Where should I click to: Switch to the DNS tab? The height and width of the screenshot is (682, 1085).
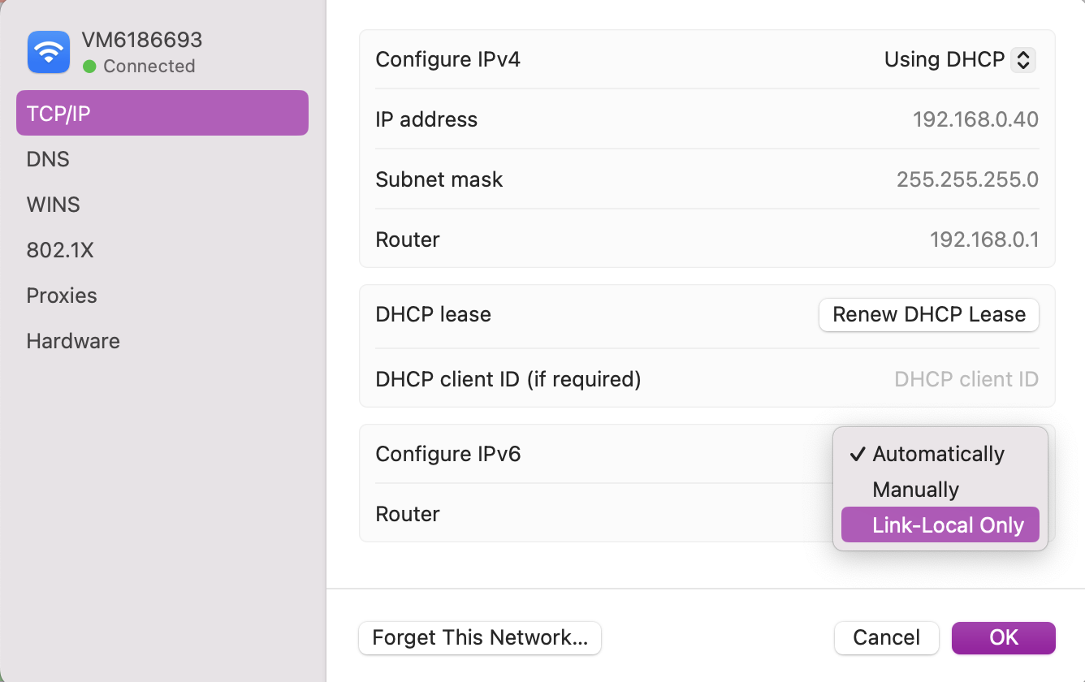[47, 159]
